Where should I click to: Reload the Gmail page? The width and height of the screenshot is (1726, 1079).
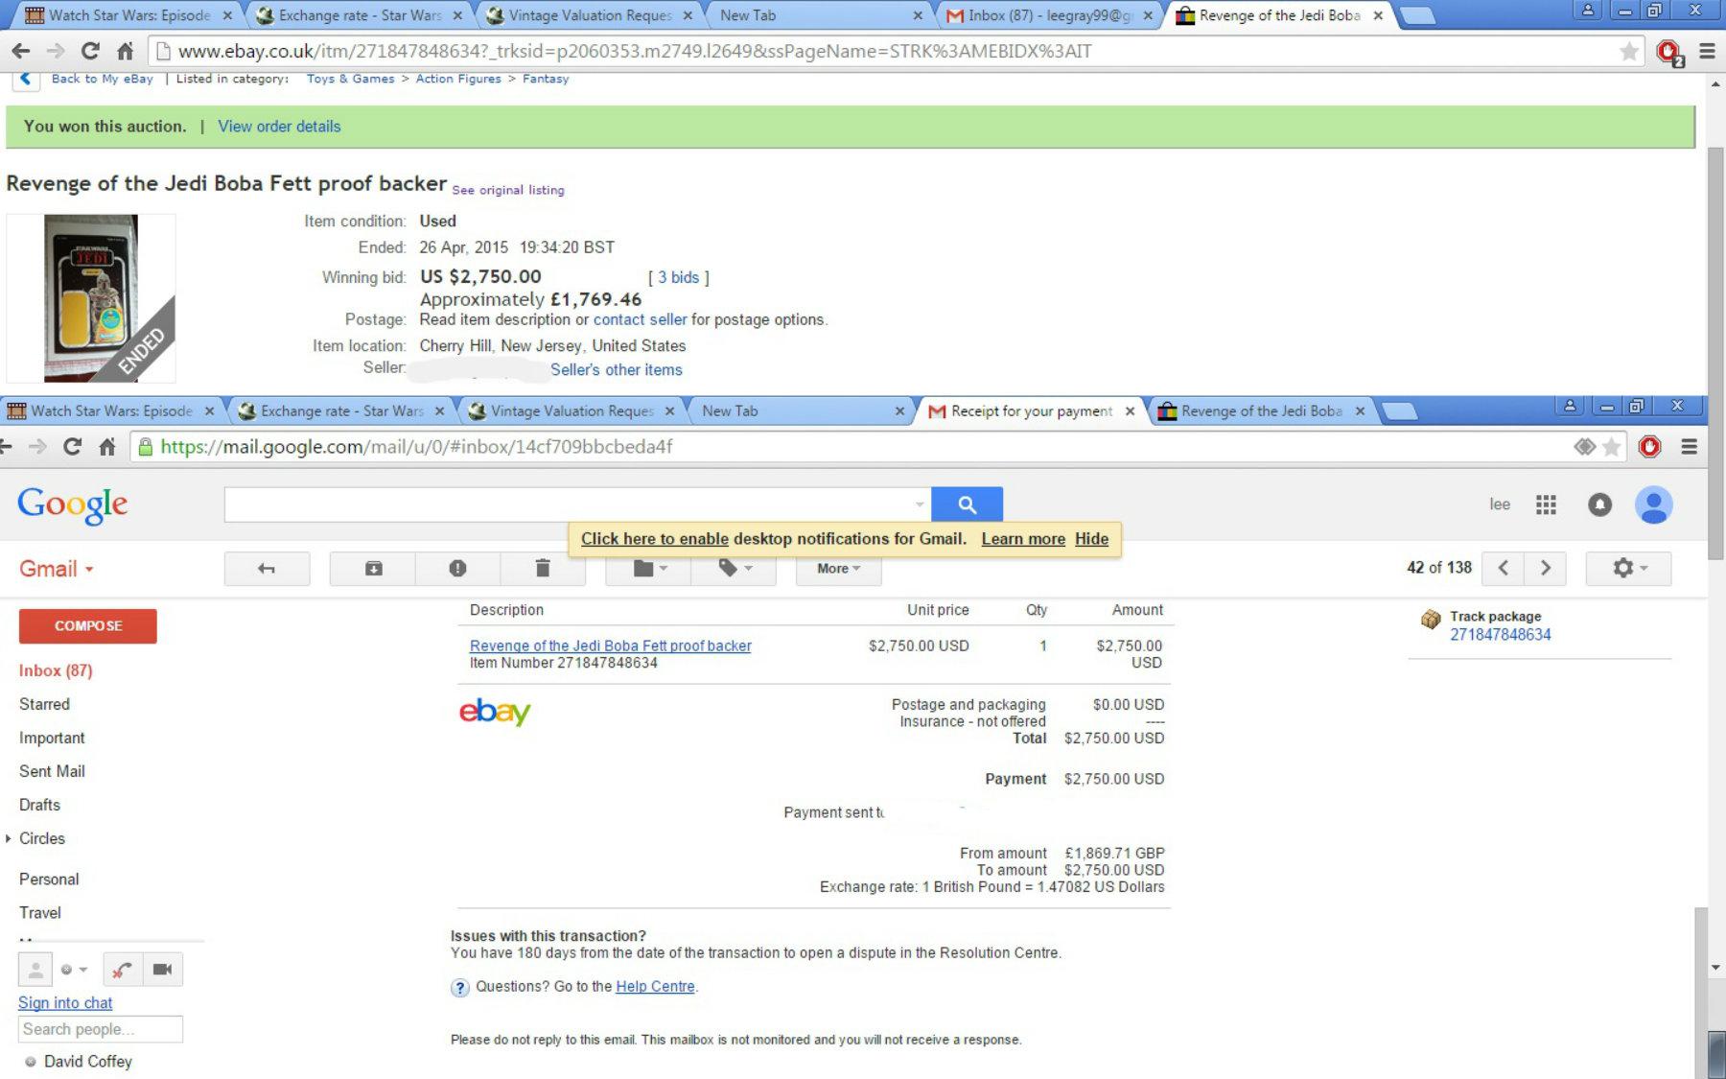point(72,446)
